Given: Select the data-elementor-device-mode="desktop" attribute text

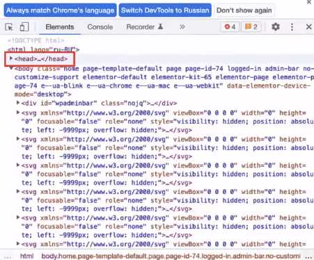Looking at the screenshot, I should point(162,90).
